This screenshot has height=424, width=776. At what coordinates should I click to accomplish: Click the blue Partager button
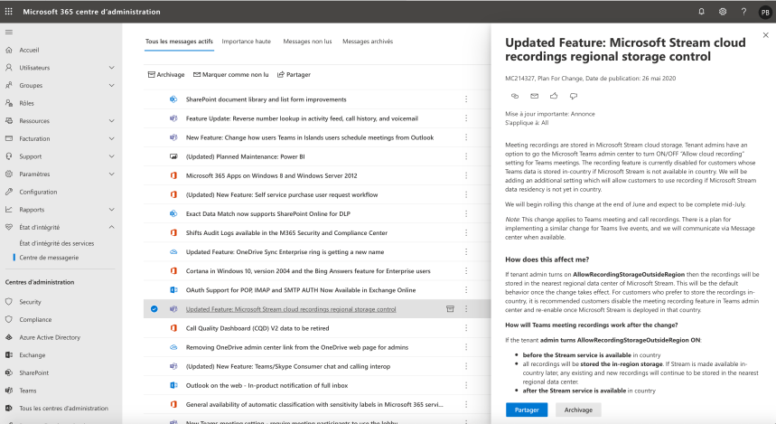pyautogui.click(x=526, y=410)
